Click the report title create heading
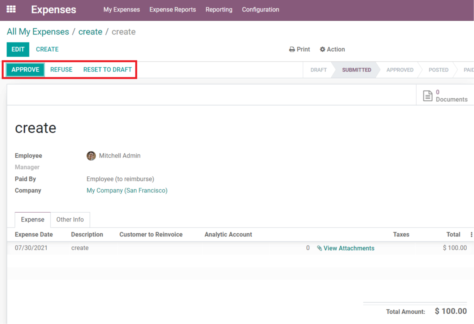This screenshot has width=474, height=324. [x=36, y=128]
